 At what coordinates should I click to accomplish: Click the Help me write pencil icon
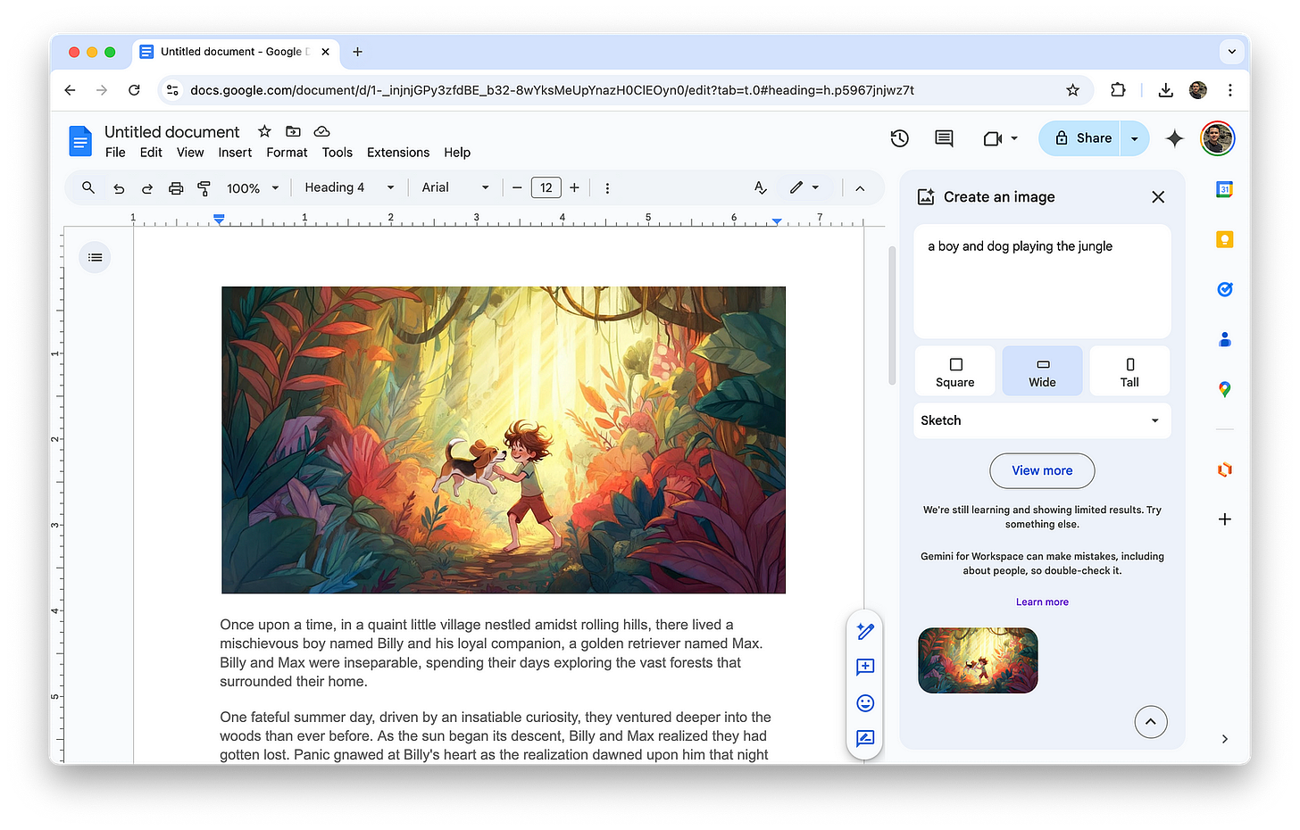tap(865, 631)
